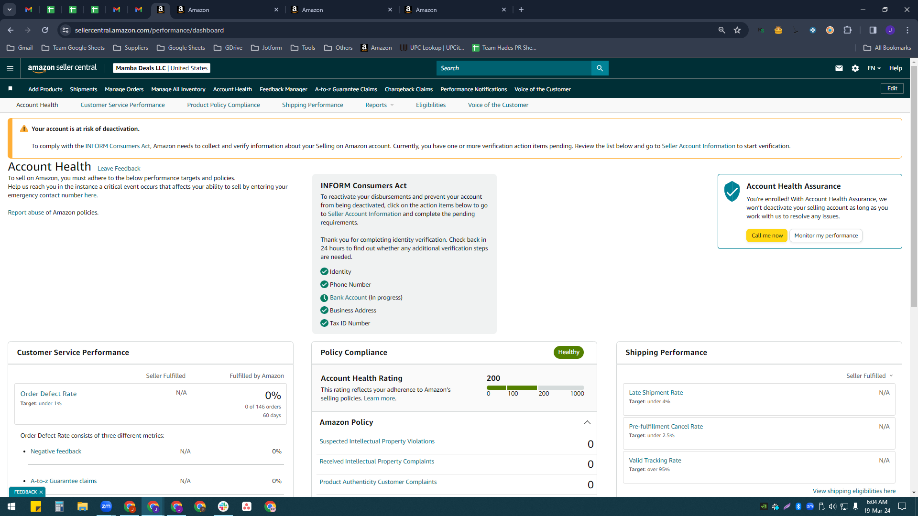Open the Eligibilities tab

point(430,105)
